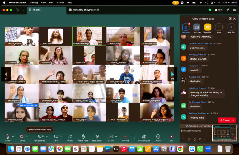Viewport: 239px width, 155px height.
Task: Open the emoji picker in chat
Action: (x=189, y=139)
